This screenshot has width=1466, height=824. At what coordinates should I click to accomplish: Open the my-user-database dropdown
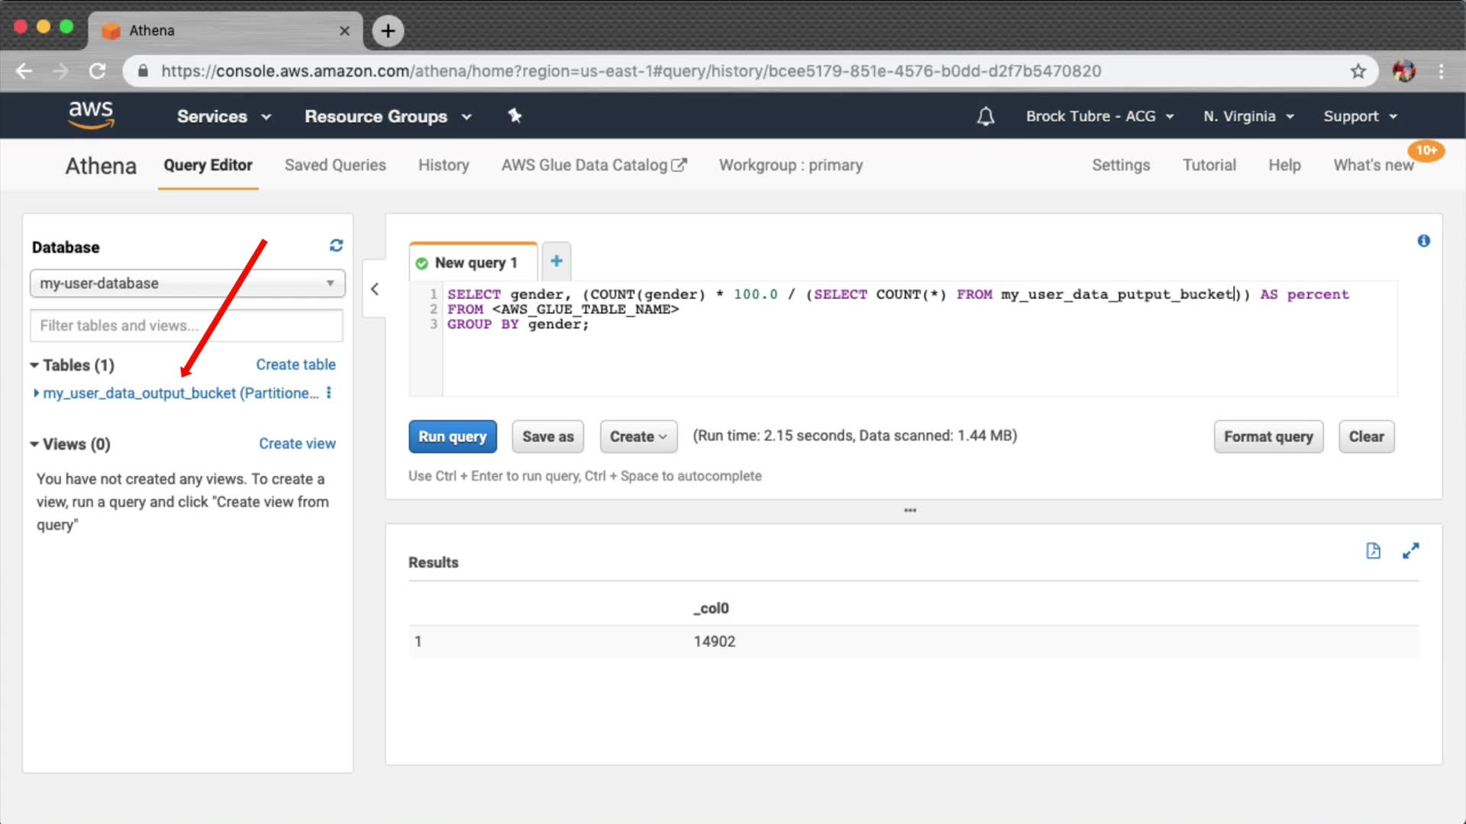tap(187, 283)
